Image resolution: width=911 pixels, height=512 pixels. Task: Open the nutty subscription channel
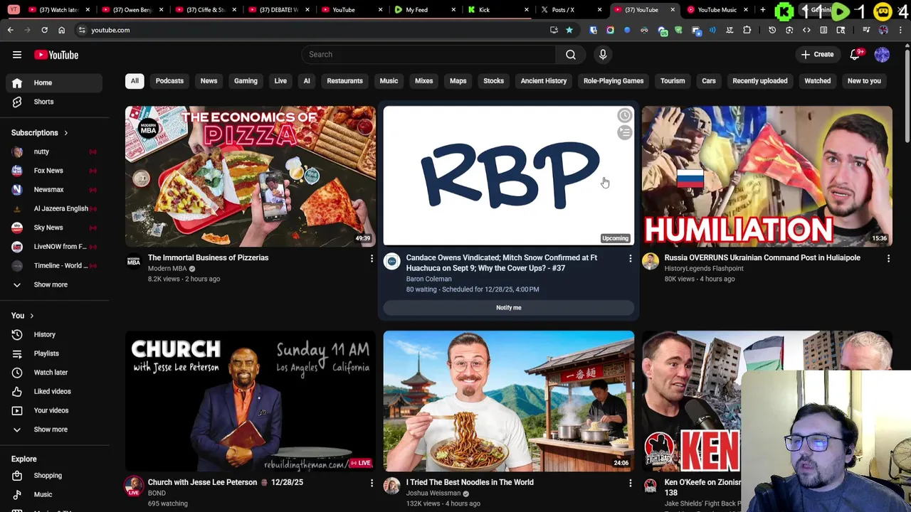[x=54, y=151]
